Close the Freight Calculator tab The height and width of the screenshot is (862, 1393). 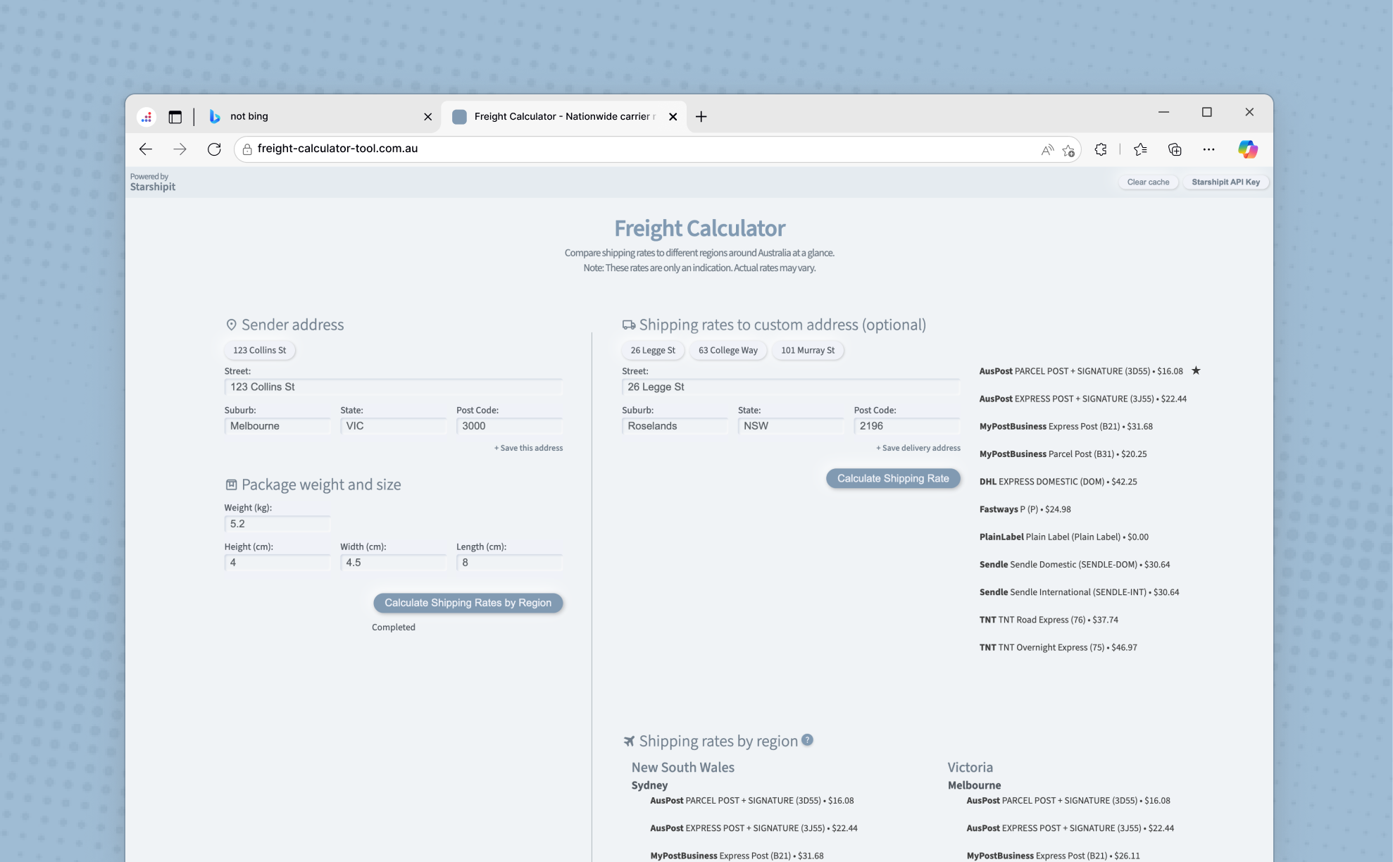[x=673, y=117]
